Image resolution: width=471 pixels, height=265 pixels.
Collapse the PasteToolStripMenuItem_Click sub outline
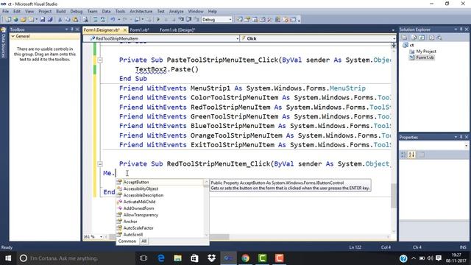pos(100,60)
